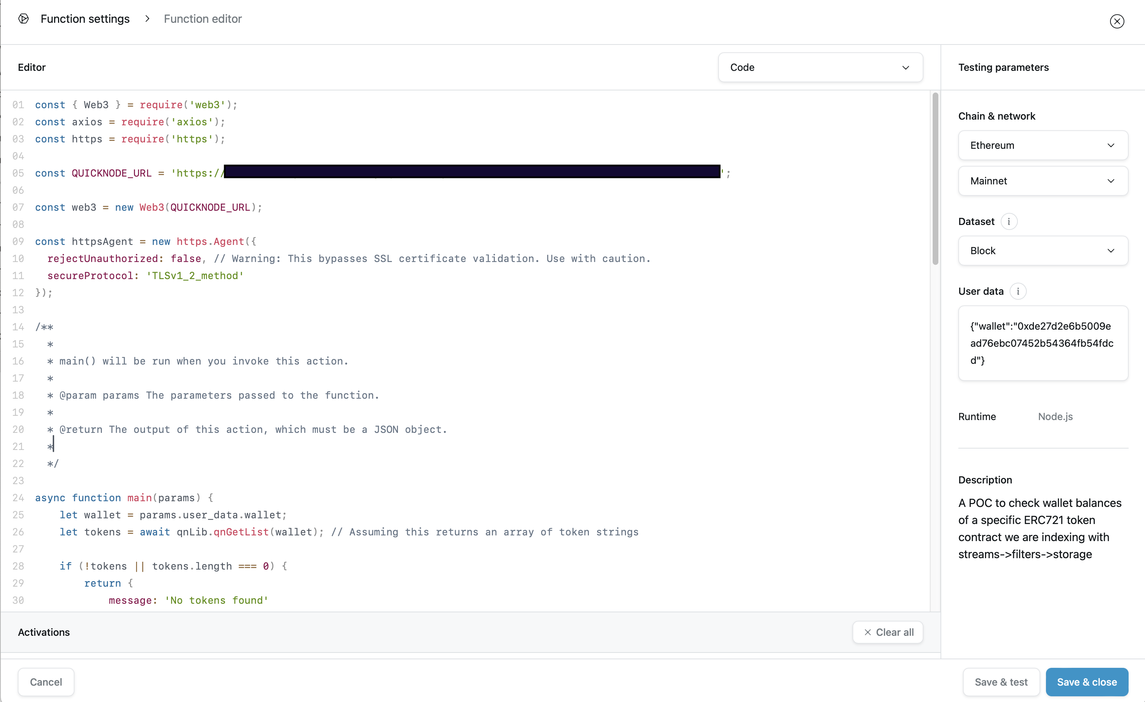Click the Function editor breadcrumb label
1145x702 pixels.
(203, 19)
